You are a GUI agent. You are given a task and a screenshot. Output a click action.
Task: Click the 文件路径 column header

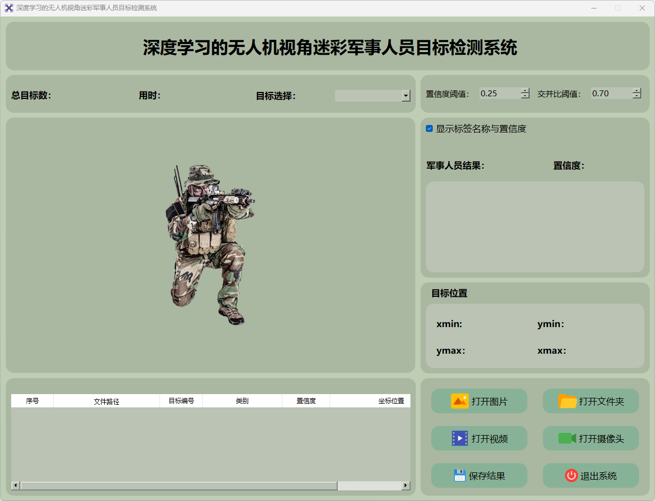pyautogui.click(x=106, y=401)
